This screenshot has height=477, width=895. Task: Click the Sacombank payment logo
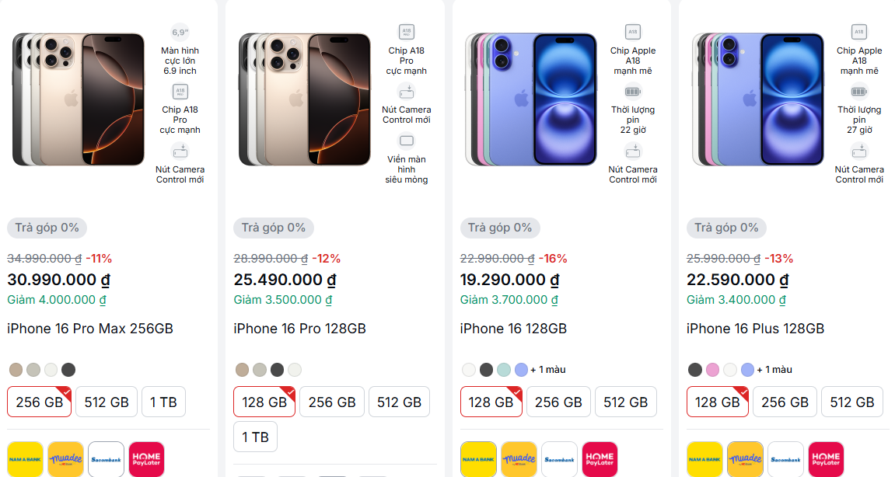(106, 459)
